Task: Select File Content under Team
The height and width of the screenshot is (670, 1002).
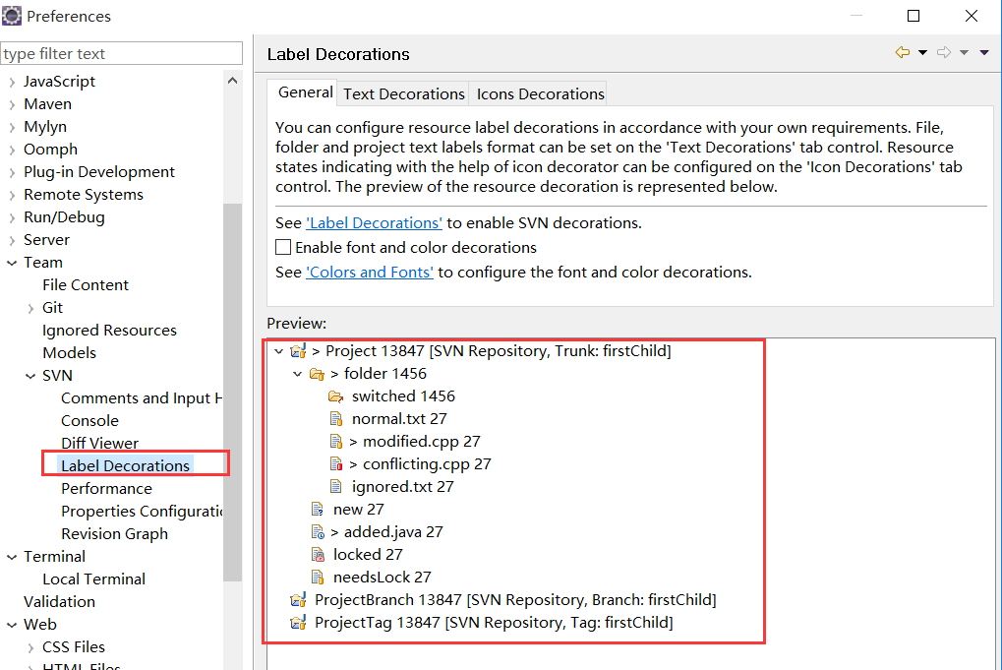Action: (86, 285)
